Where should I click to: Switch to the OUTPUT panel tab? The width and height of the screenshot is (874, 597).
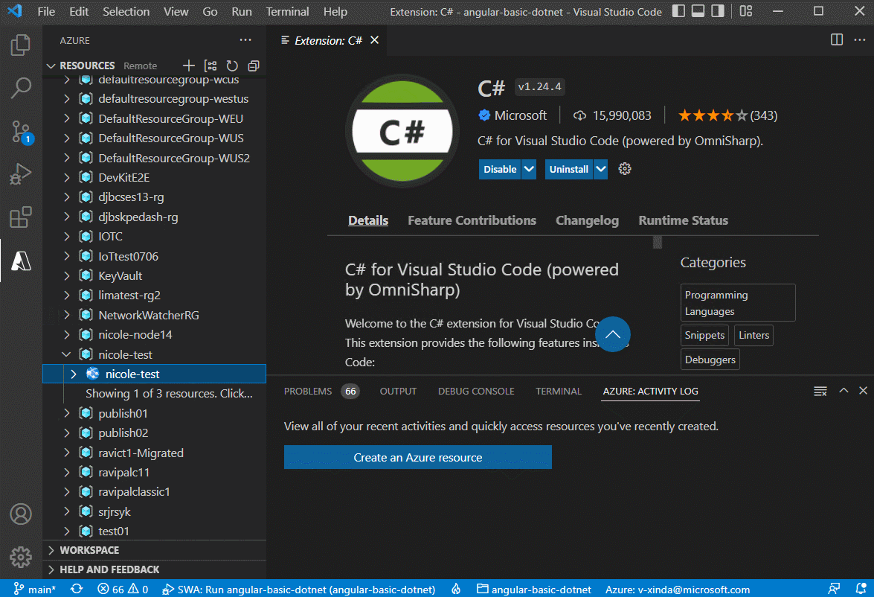[x=398, y=391]
